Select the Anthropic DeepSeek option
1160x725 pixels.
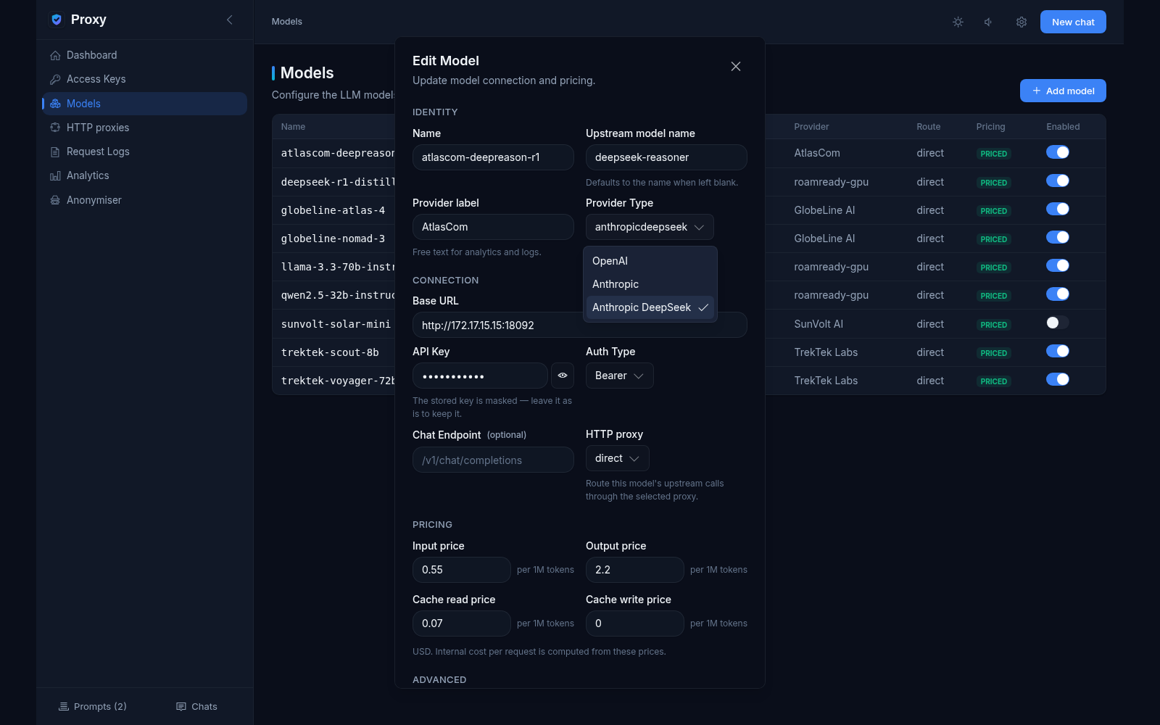pyautogui.click(x=650, y=307)
